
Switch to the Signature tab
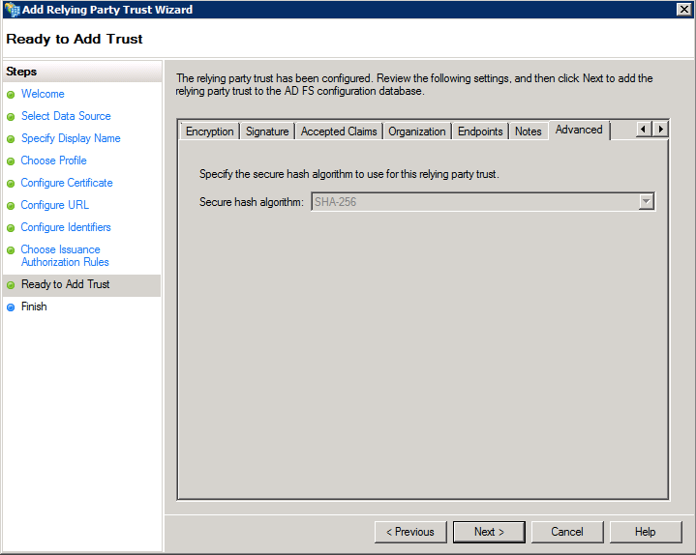267,131
